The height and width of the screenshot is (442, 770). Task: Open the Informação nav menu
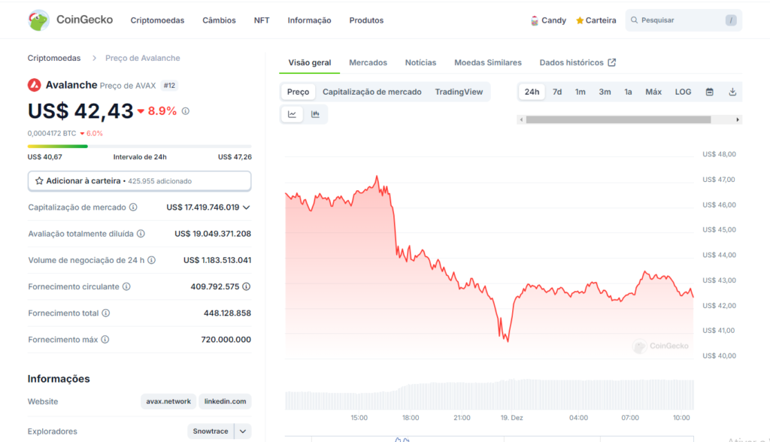click(x=309, y=20)
